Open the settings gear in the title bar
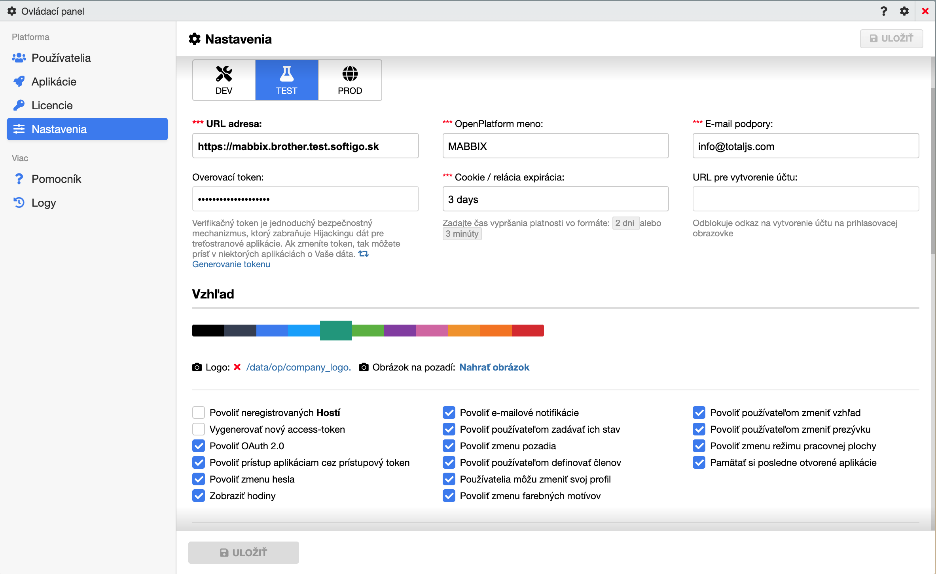Screen dimensions: 936x574 pyautogui.click(x=904, y=11)
